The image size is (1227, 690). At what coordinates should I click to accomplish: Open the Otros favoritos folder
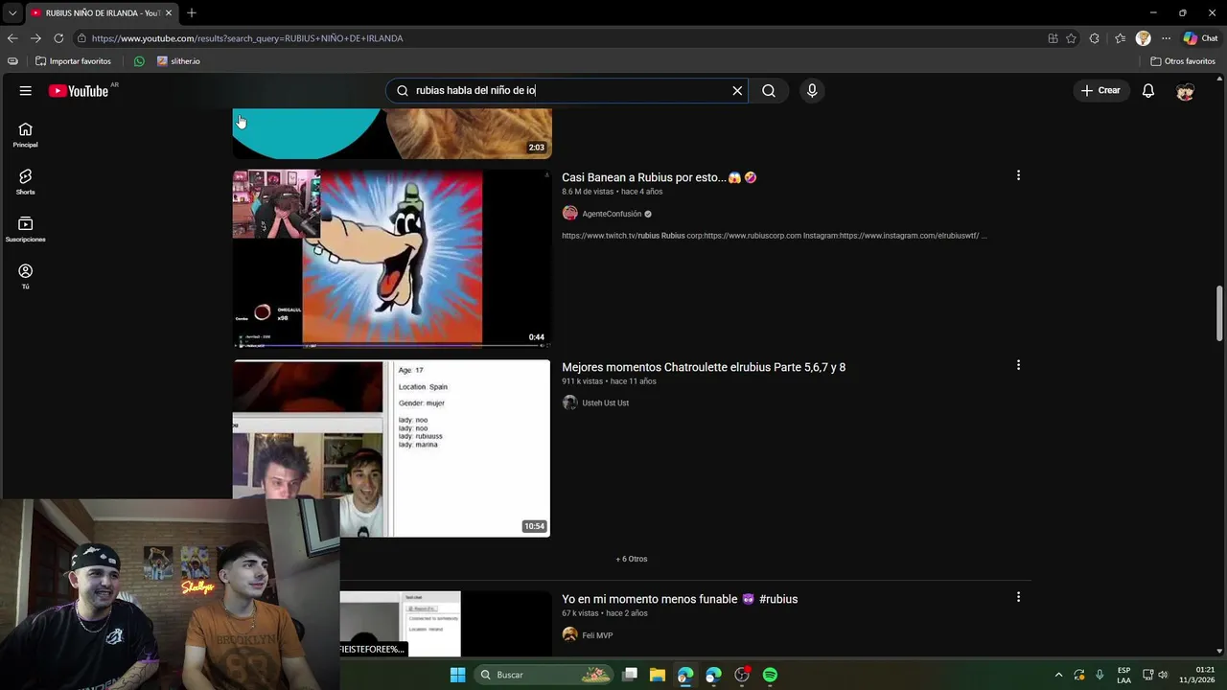click(1183, 61)
